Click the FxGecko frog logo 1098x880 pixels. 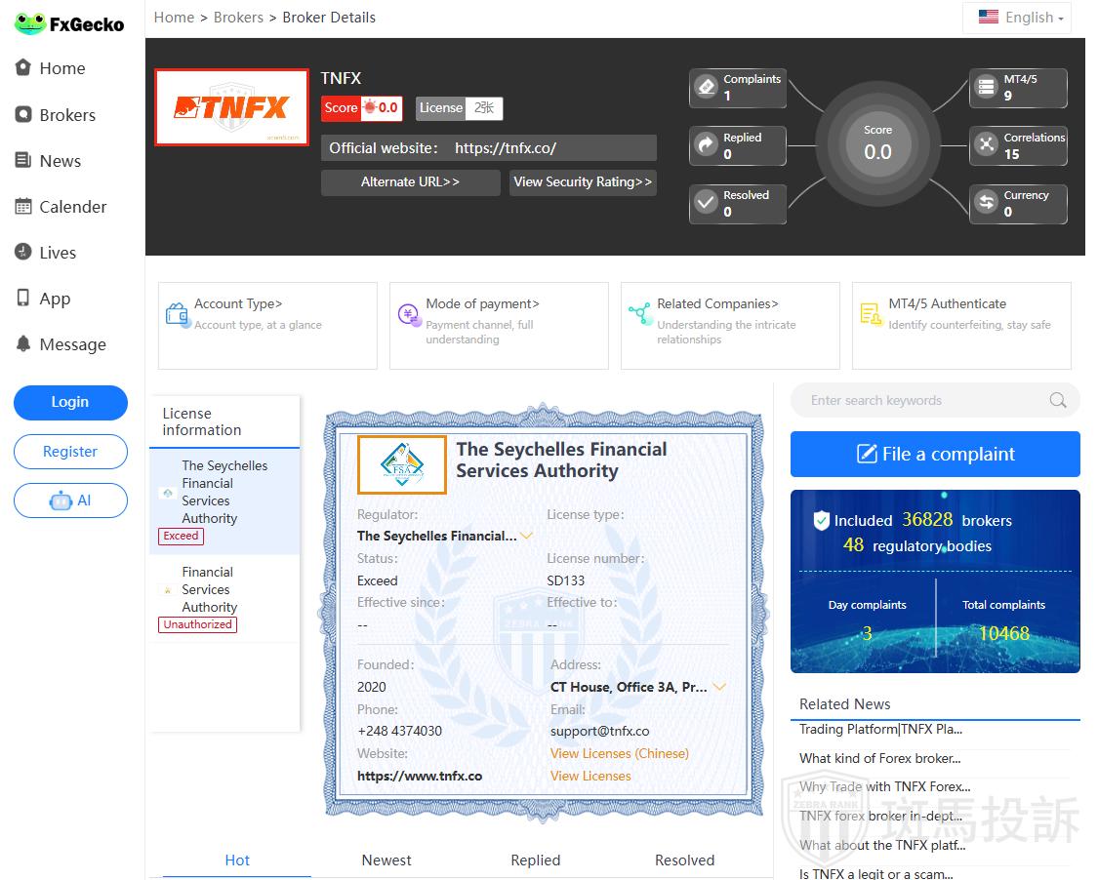[30, 23]
